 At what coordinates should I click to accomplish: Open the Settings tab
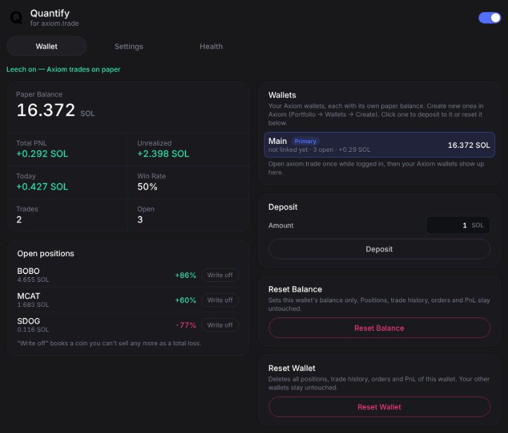[129, 46]
